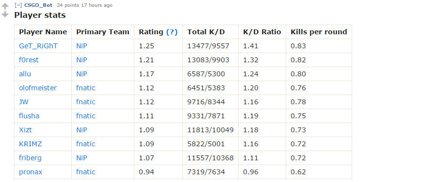Select total K/D value 11557/10368
The image size is (436, 182).
[x=210, y=158]
